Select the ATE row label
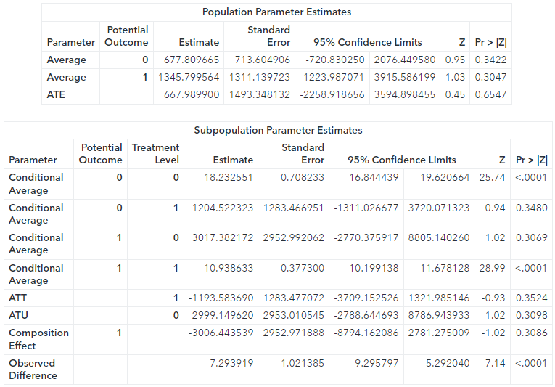This screenshot has height=387, width=555. (56, 94)
